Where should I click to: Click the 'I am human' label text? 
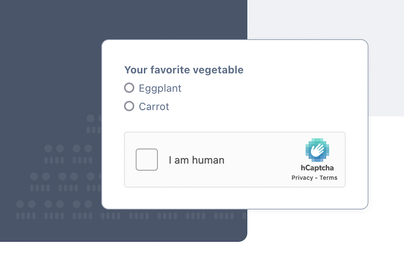point(196,160)
